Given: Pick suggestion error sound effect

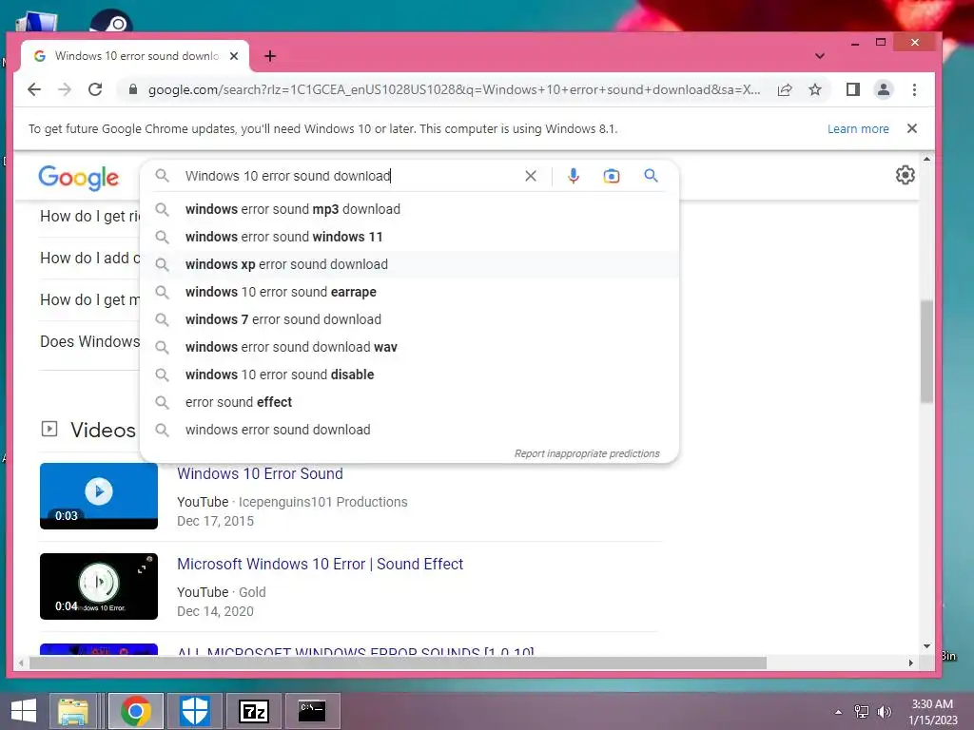Looking at the screenshot, I should click(409, 402).
